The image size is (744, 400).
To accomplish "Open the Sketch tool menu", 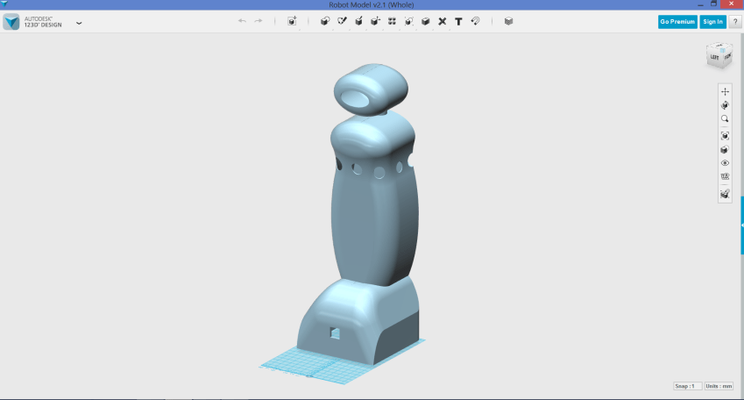I will 342,21.
